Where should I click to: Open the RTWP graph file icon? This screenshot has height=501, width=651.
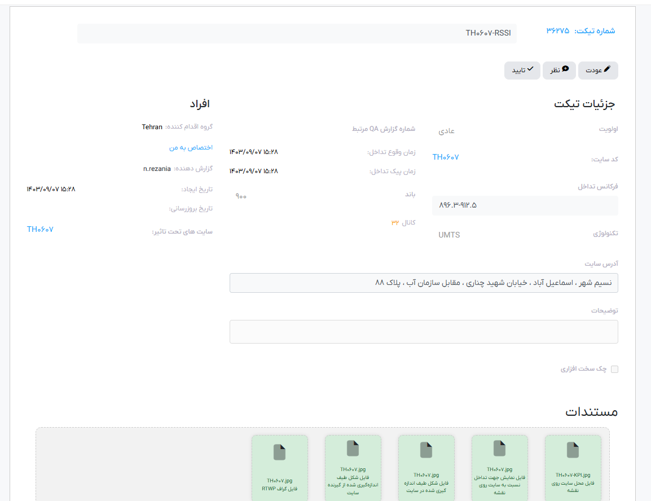point(279,452)
